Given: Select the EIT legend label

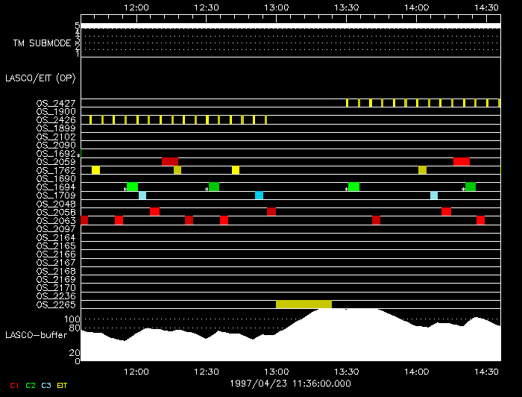Looking at the screenshot, I should (x=63, y=384).
